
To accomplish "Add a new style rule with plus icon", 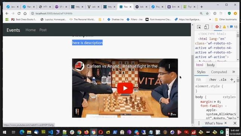I will 232,80.
